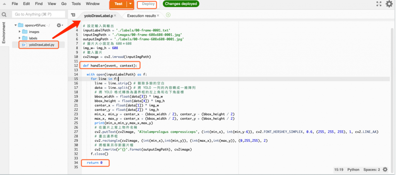Open the Edit menu

(x=26, y=4)
